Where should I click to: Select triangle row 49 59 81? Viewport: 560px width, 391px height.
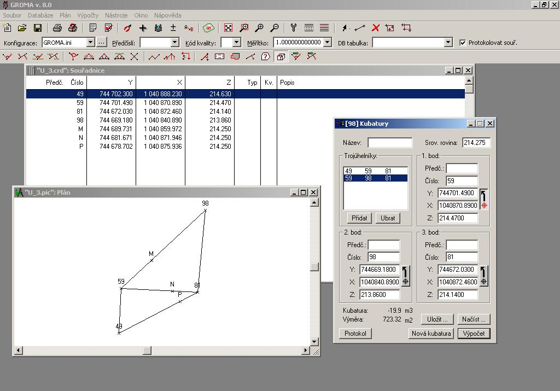click(375, 171)
